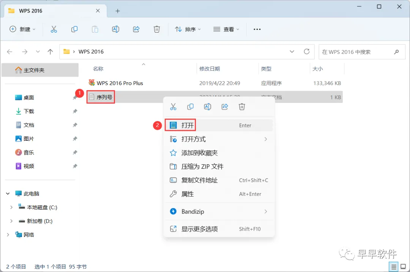Viewport: 410px width, 272px height.
Task: Open 下载 in the sidebar
Action: 24,111
